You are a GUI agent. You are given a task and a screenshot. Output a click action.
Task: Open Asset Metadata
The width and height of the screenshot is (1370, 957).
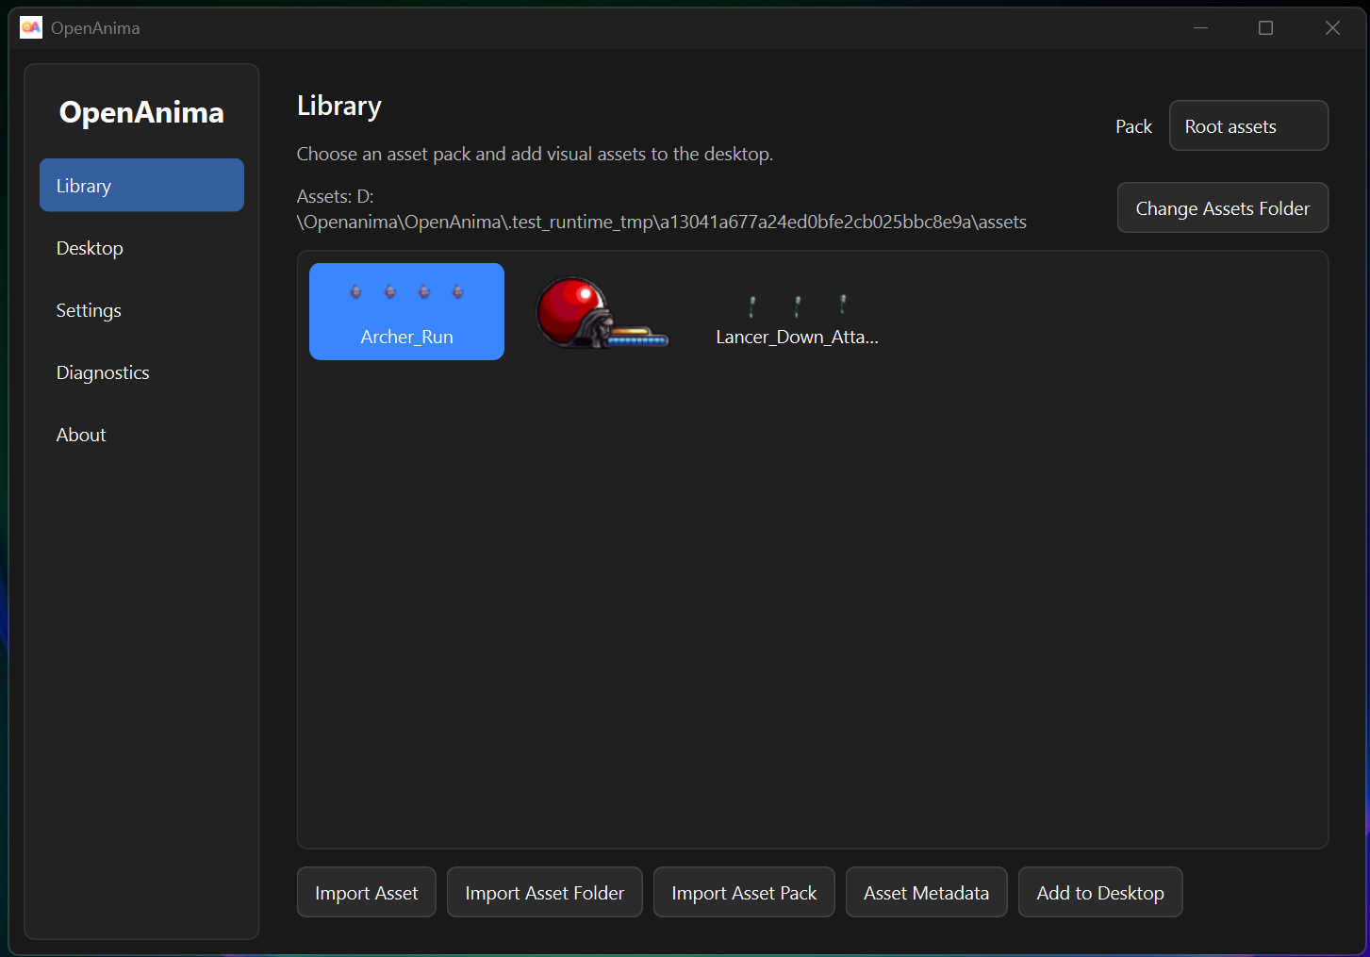[x=926, y=892]
